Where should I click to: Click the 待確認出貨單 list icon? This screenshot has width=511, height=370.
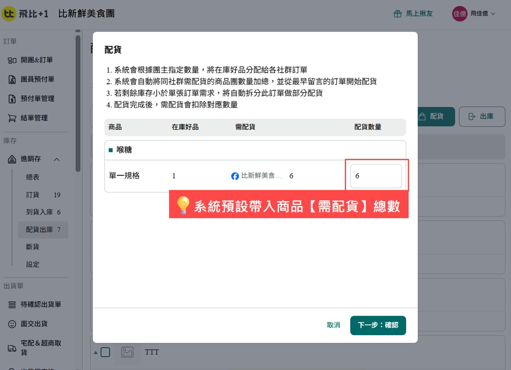12,304
